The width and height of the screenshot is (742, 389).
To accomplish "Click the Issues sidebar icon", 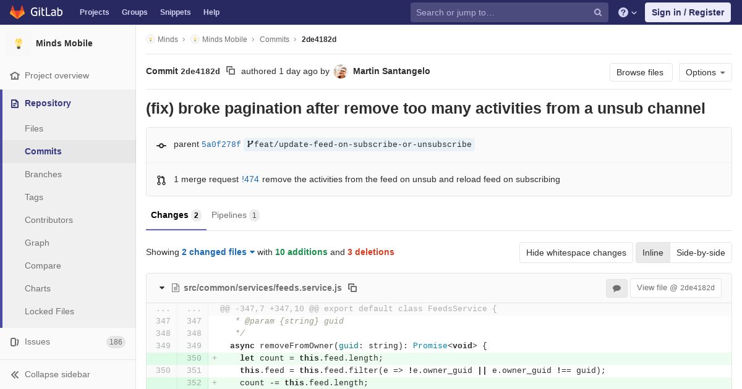I will (x=15, y=341).
